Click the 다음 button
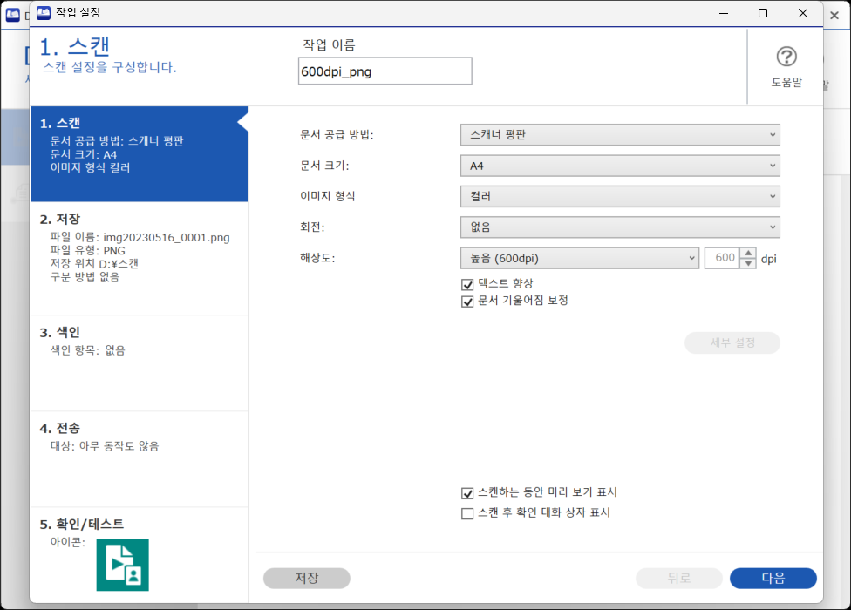The width and height of the screenshot is (851, 610). tap(773, 578)
